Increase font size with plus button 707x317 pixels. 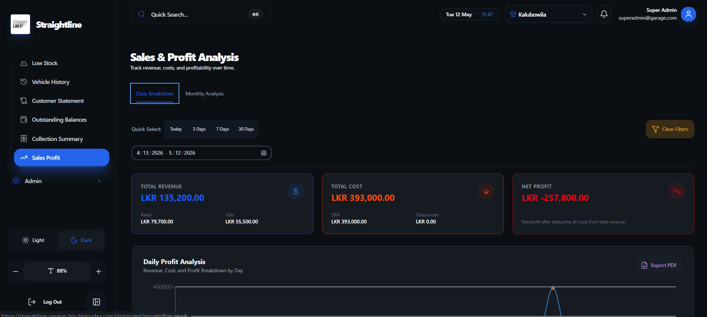click(x=99, y=272)
